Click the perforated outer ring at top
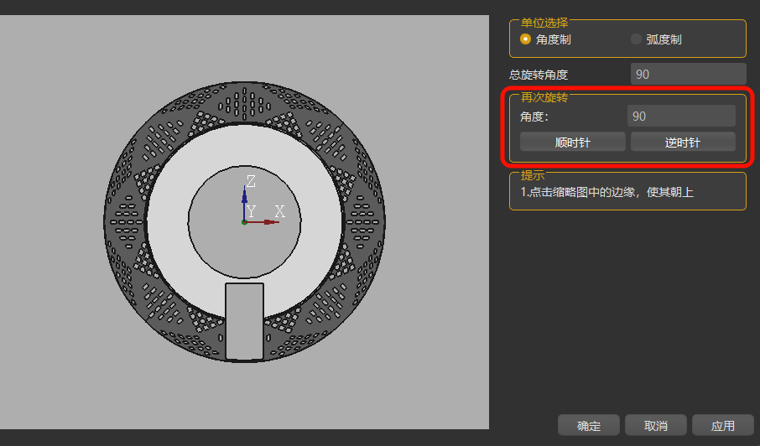The width and height of the screenshot is (760, 446). coord(244,102)
